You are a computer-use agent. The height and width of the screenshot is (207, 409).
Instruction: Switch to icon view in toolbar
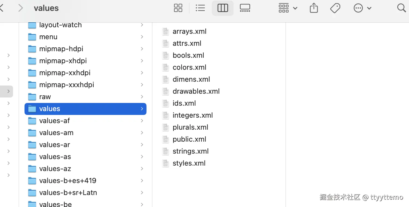pos(178,8)
